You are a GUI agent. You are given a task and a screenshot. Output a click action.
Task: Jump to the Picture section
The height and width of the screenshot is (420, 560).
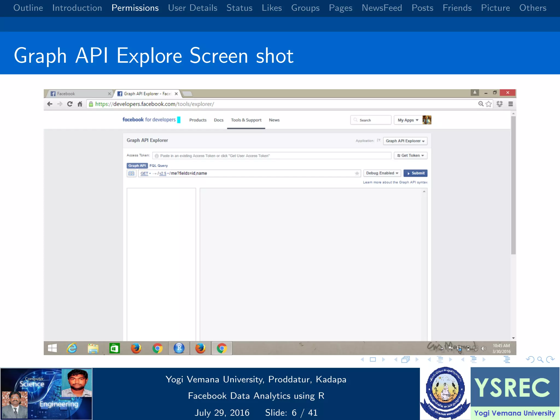click(x=495, y=8)
